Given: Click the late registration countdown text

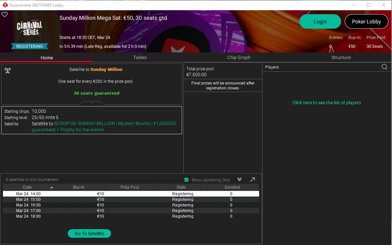Looking at the screenshot, I should pyautogui.click(x=103, y=46).
